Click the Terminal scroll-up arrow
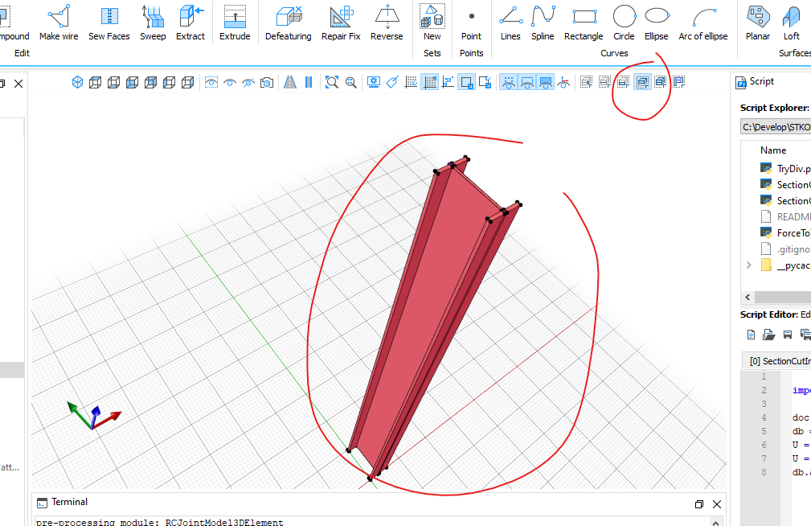The width and height of the screenshot is (811, 526). coord(716,522)
